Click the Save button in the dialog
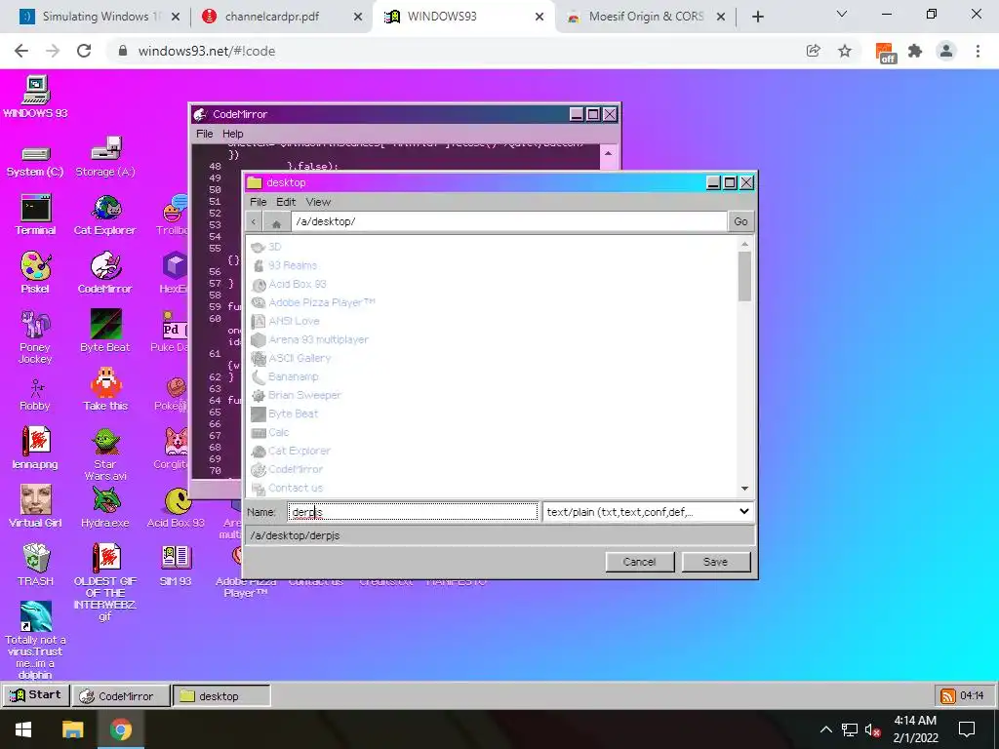 point(715,562)
